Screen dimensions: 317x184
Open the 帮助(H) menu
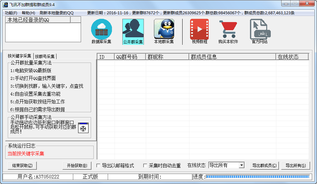28,13
